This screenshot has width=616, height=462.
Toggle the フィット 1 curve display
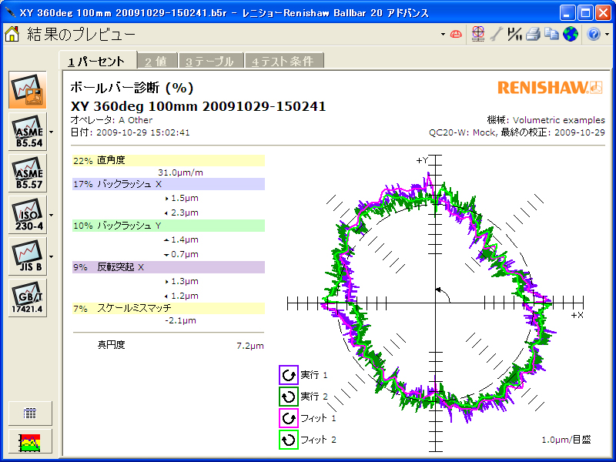289,418
